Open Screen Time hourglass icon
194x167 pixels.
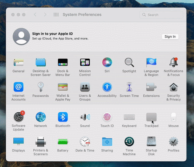tap(129, 87)
